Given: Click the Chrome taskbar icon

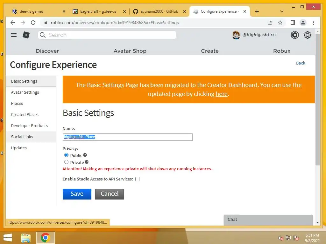Looking at the screenshot, I should (45, 238).
